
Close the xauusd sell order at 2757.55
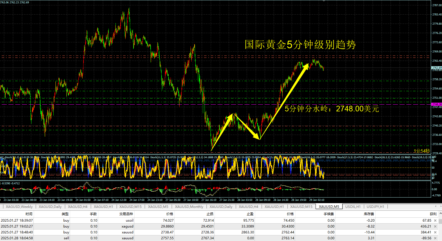pyautogui.click(x=435, y=238)
